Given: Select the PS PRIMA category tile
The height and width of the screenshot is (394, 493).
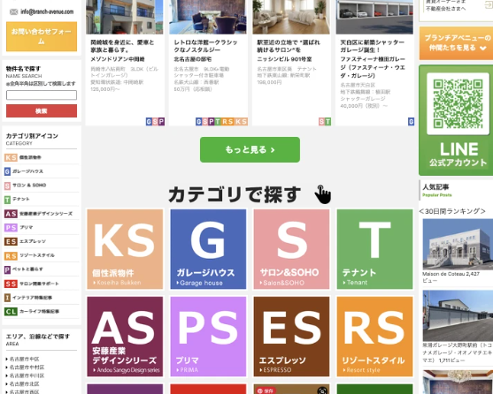Looking at the screenshot, I should pyautogui.click(x=208, y=337).
